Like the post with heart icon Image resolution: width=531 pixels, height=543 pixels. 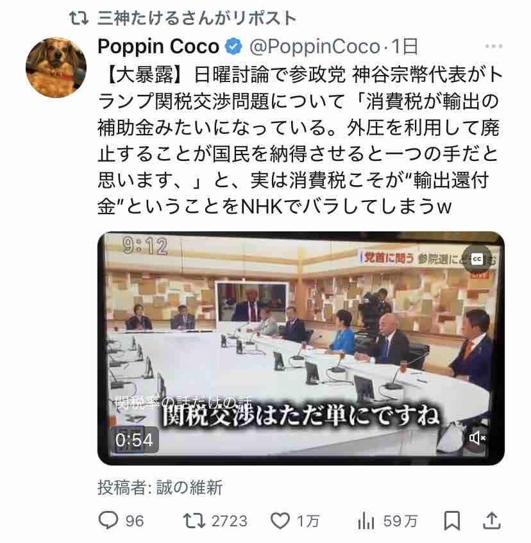pyautogui.click(x=280, y=521)
